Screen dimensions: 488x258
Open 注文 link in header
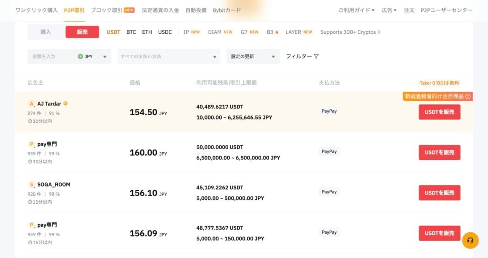(409, 10)
